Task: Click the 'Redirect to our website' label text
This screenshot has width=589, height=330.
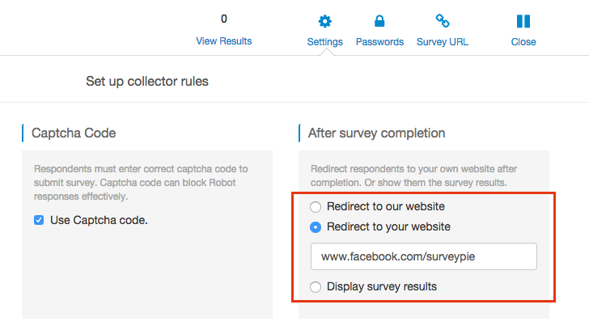Action: (x=387, y=207)
